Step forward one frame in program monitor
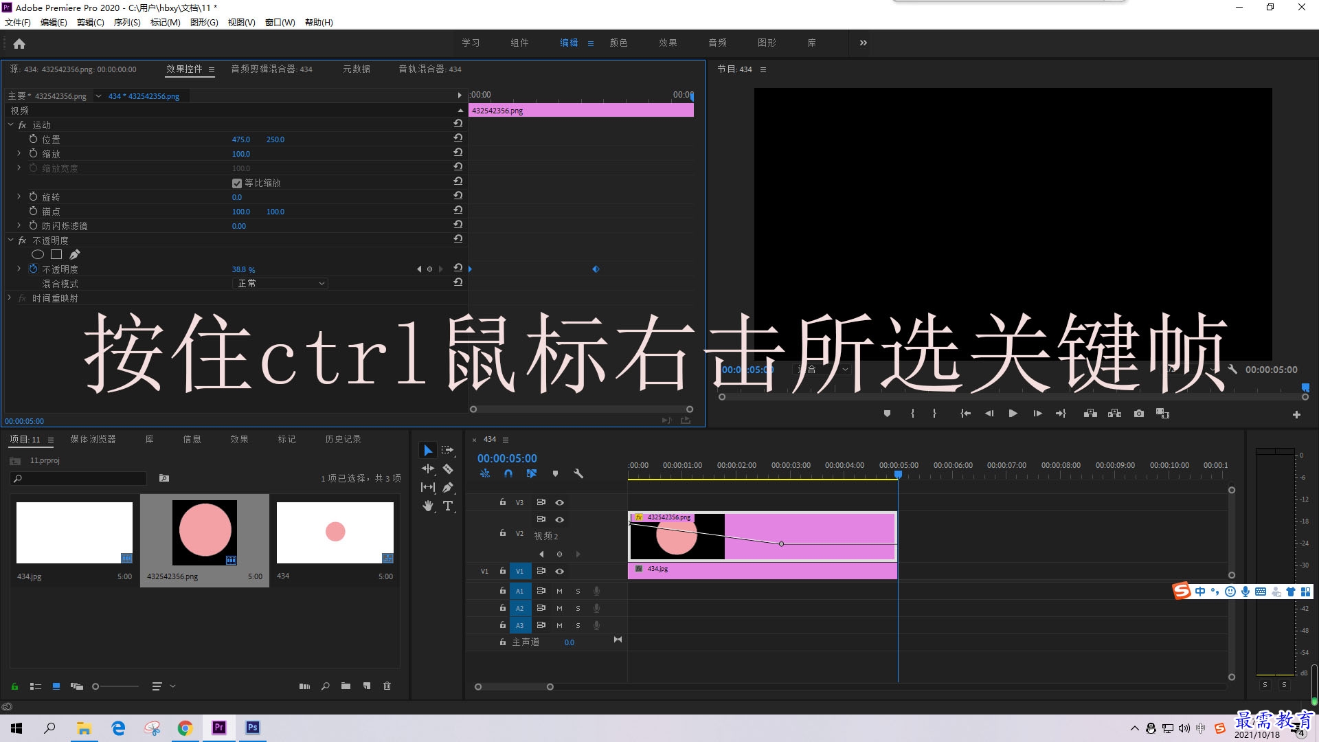Viewport: 1319px width, 742px height. [x=1037, y=414]
